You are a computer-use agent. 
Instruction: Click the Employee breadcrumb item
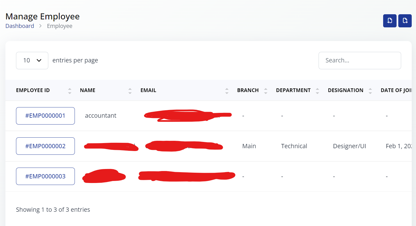pyautogui.click(x=60, y=26)
